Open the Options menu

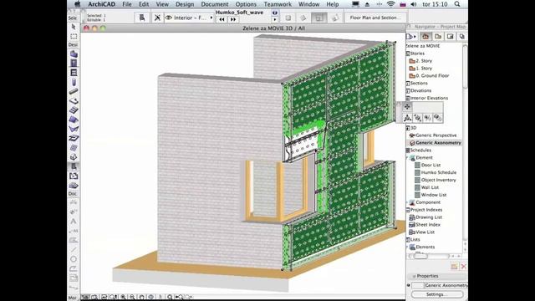(x=246, y=4)
